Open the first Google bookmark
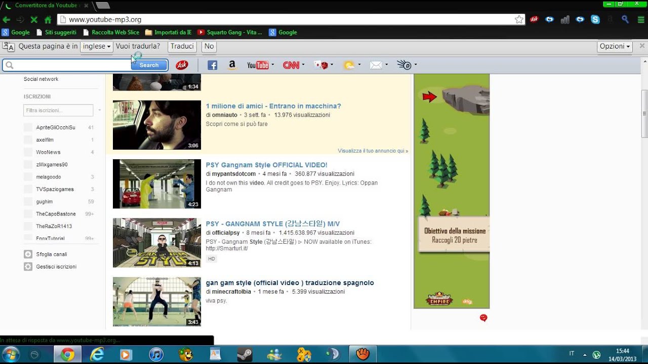 click(16, 32)
